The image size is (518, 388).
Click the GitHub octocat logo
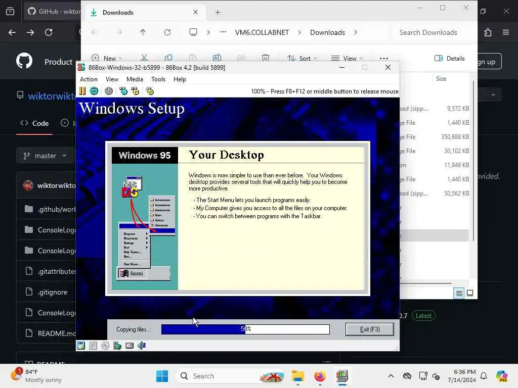[24, 61]
